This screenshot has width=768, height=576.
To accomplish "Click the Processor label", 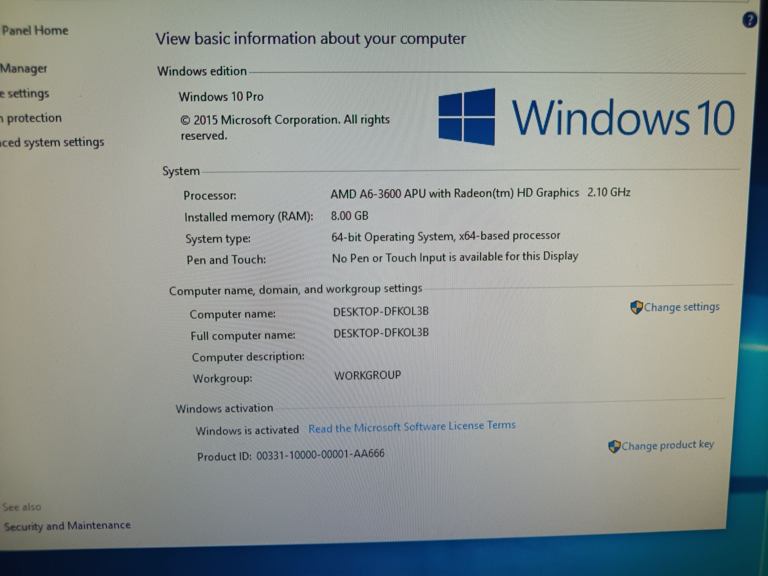I will pyautogui.click(x=210, y=196).
